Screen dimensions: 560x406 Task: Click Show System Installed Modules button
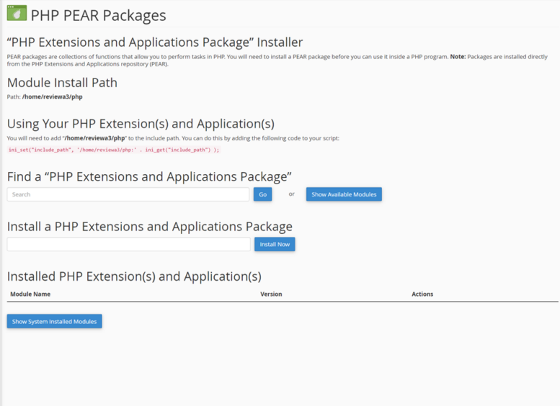click(x=54, y=322)
